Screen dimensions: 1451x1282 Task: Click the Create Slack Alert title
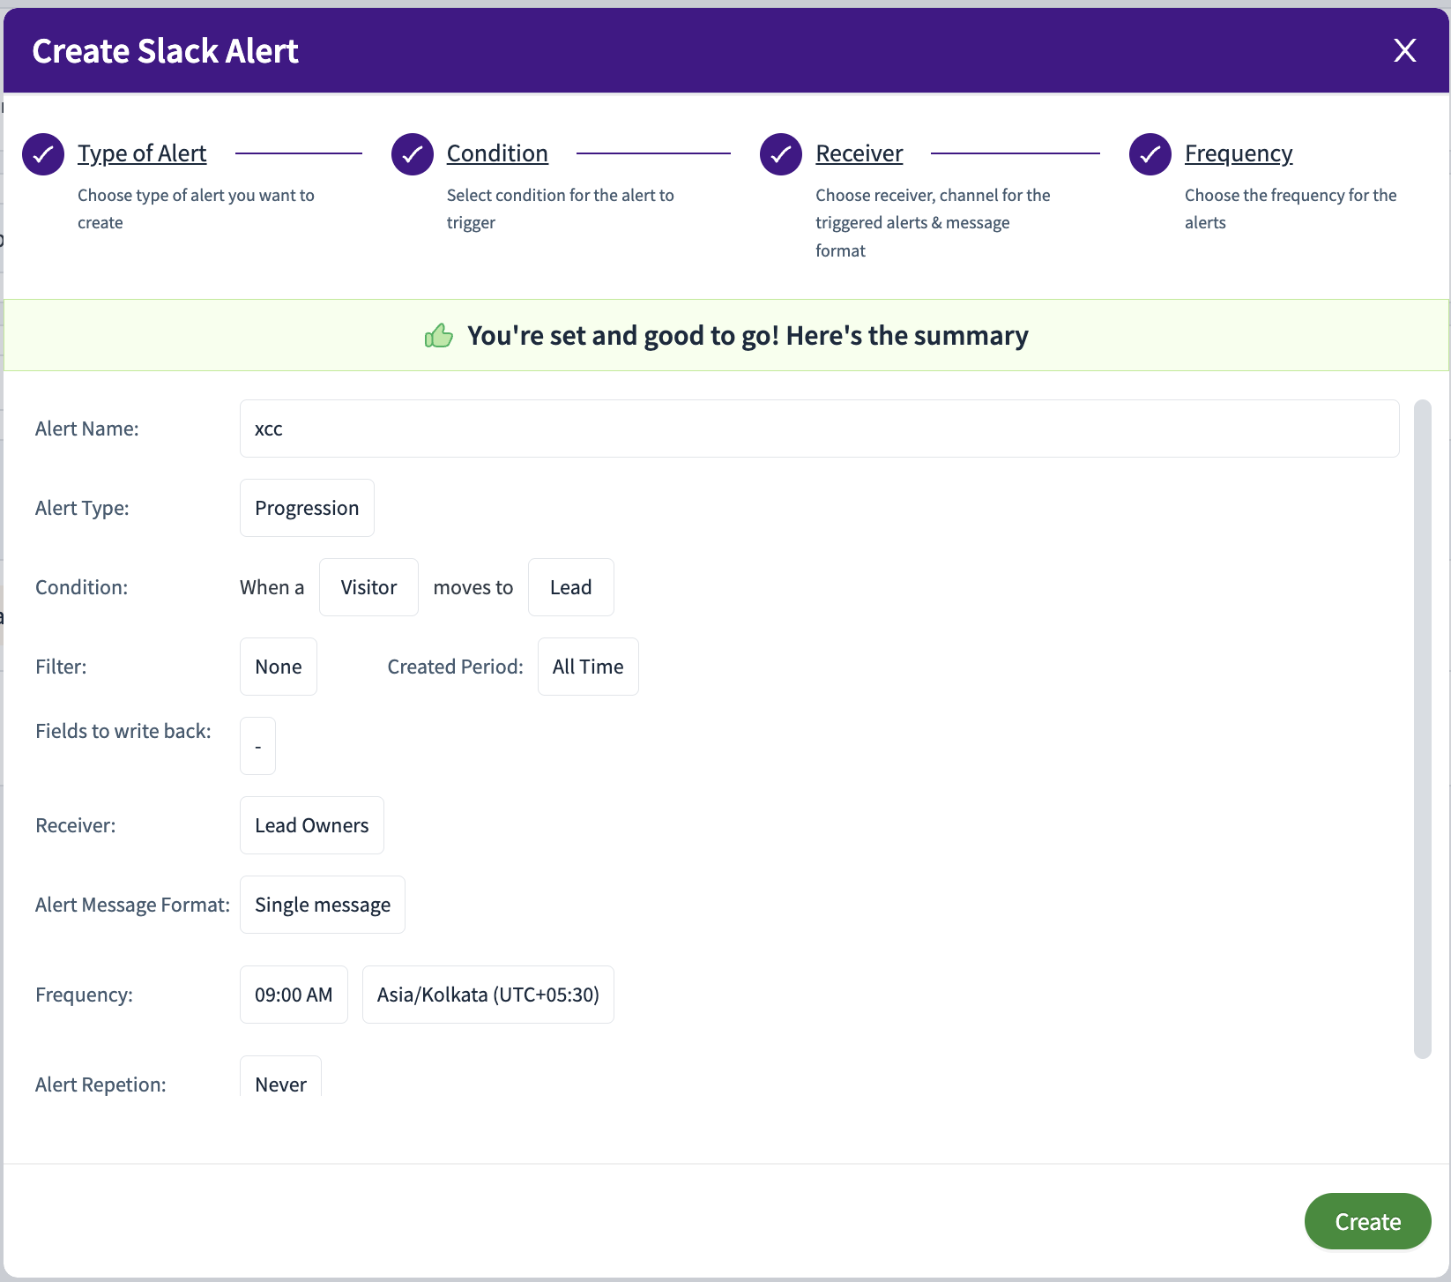[x=166, y=51]
